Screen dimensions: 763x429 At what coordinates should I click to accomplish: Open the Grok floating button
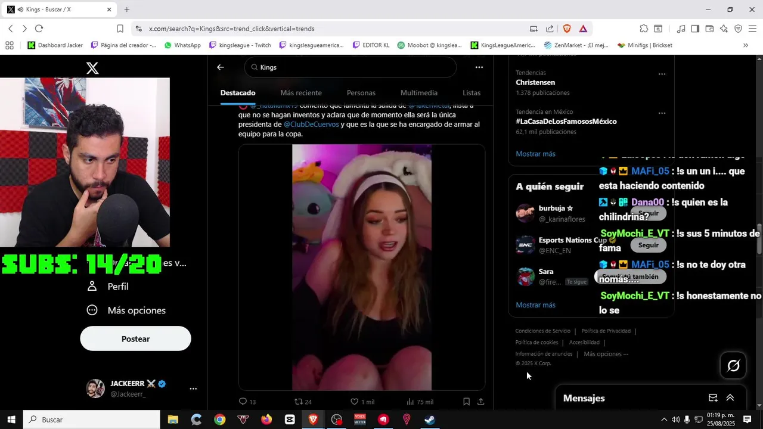tap(733, 366)
